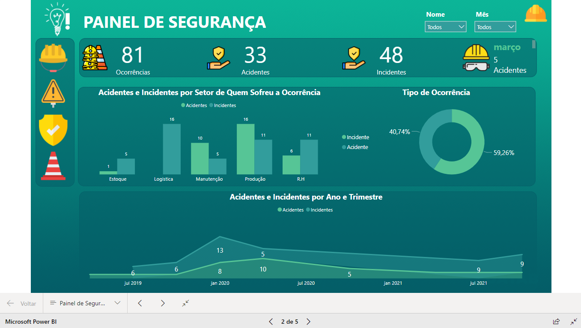Toggle the Incidente legend item in donut chart

(355, 137)
